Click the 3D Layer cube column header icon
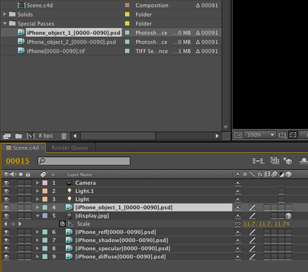This screenshot has width=308, height=272. point(288,174)
